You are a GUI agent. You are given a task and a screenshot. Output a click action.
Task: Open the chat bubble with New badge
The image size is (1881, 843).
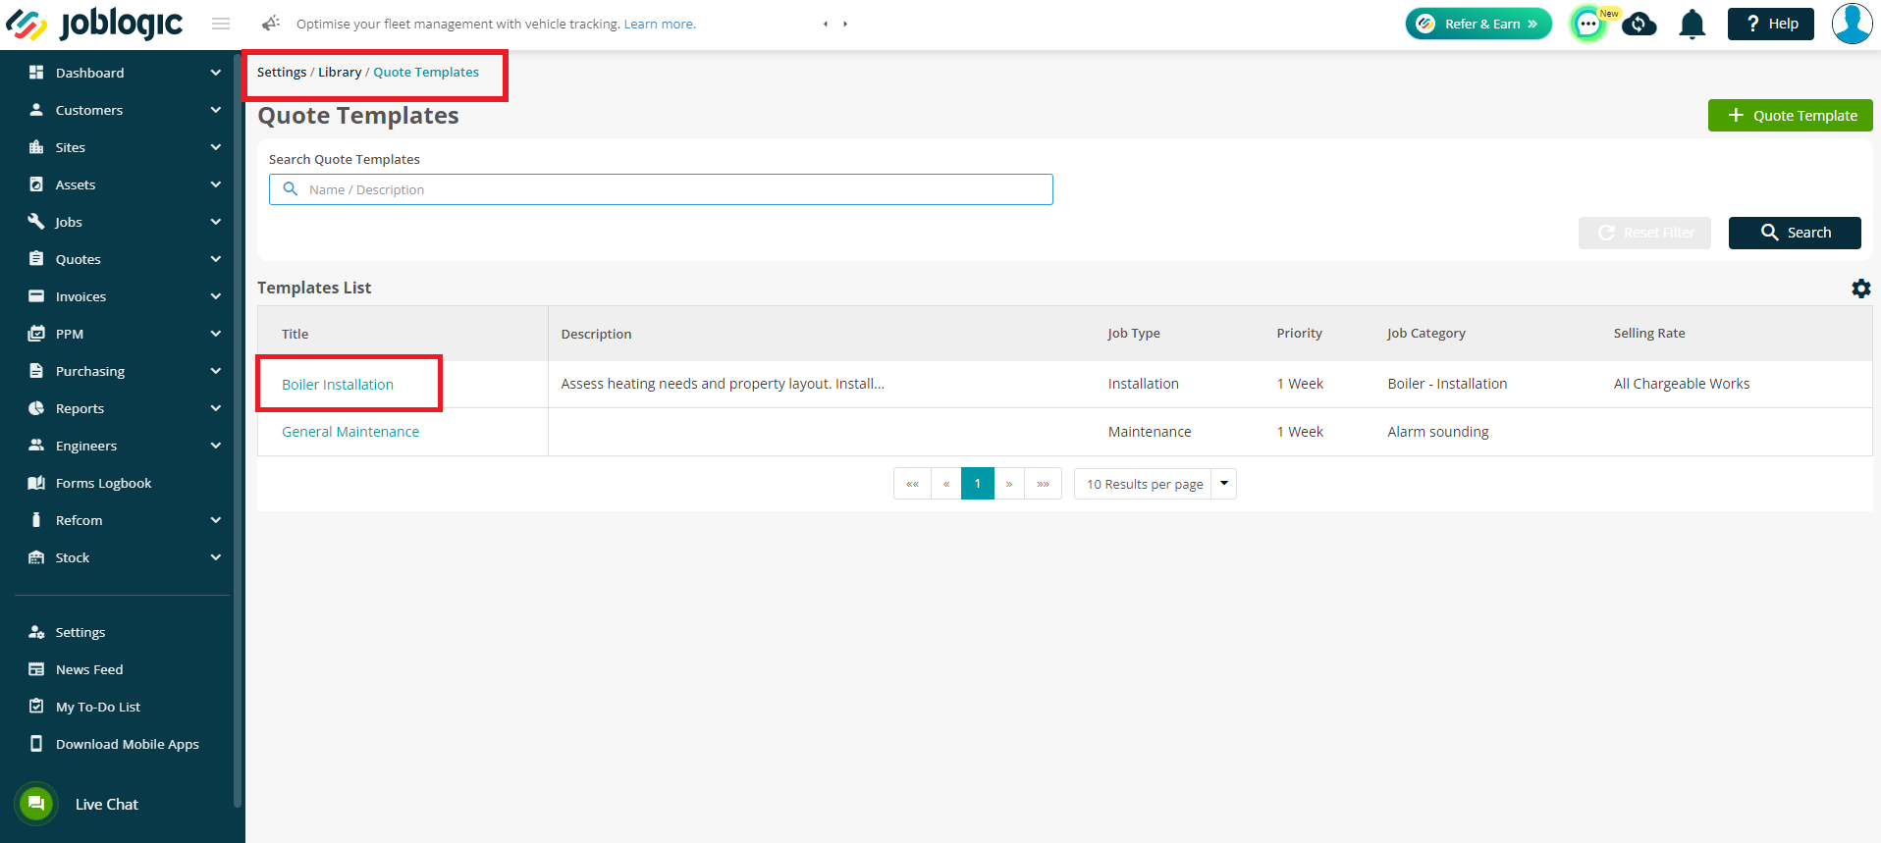click(x=1588, y=24)
